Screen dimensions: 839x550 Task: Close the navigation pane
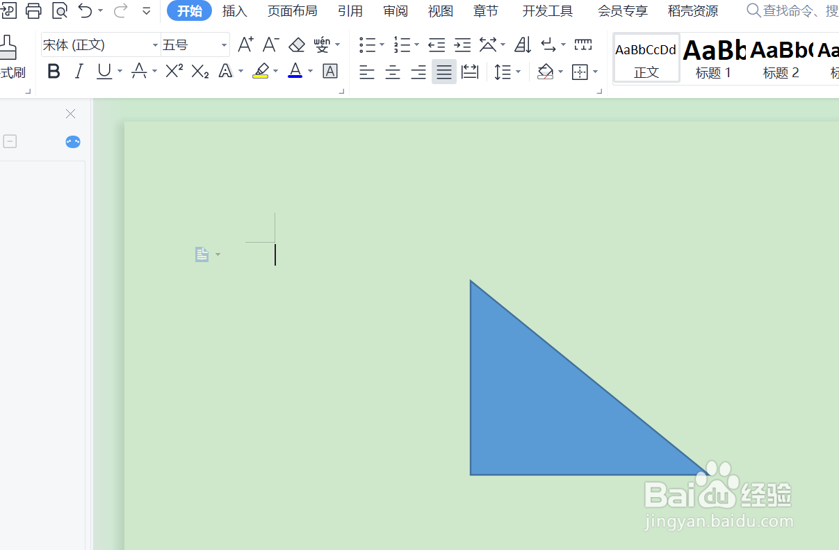(x=70, y=113)
